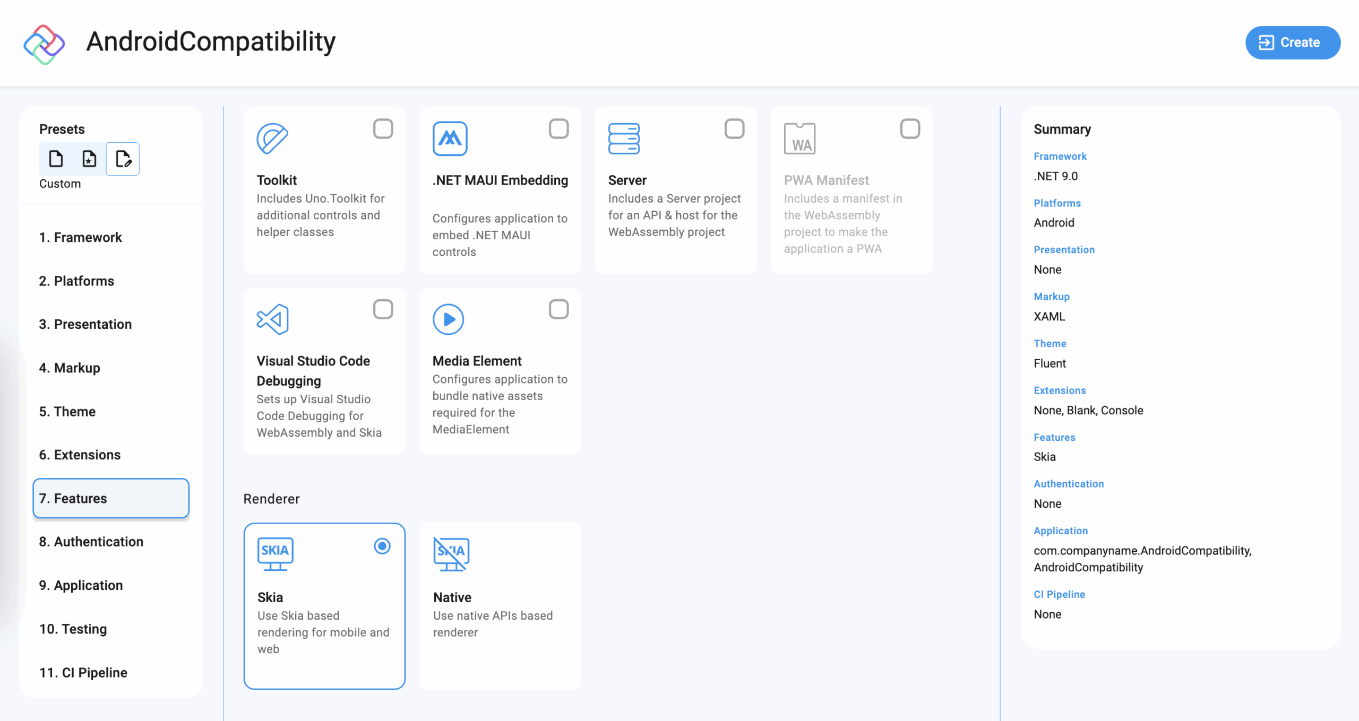Enable the Media Element checkbox
This screenshot has width=1359, height=721.
558,309
